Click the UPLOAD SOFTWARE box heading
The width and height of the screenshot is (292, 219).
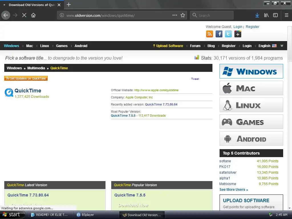click(x=246, y=200)
